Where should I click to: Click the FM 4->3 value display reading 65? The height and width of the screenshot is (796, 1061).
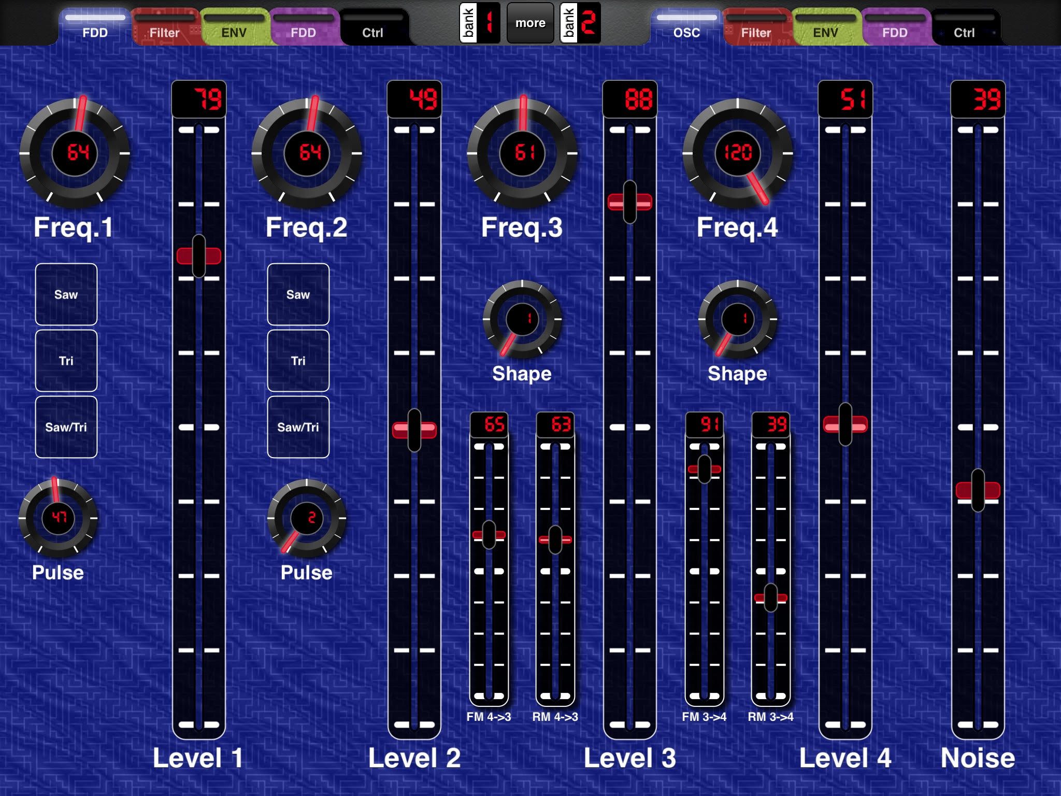tap(489, 424)
